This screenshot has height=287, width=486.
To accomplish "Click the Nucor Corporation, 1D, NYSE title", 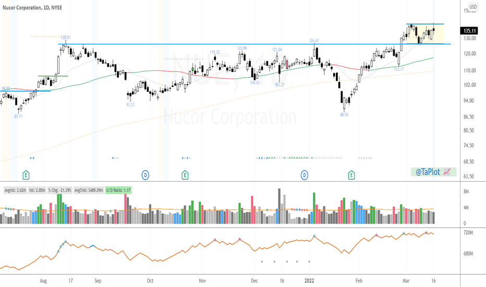I will click(x=32, y=7).
